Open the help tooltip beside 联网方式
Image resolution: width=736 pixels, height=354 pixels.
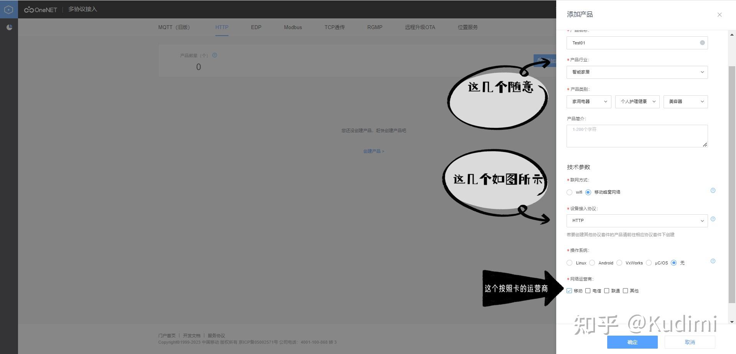click(713, 190)
